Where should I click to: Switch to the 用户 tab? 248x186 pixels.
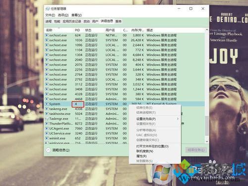(95, 21)
